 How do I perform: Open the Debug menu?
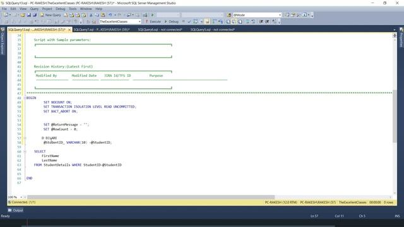tap(61, 9)
